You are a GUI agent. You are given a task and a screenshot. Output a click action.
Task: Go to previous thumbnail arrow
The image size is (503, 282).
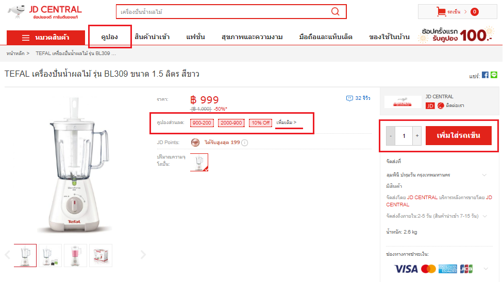tap(8, 255)
